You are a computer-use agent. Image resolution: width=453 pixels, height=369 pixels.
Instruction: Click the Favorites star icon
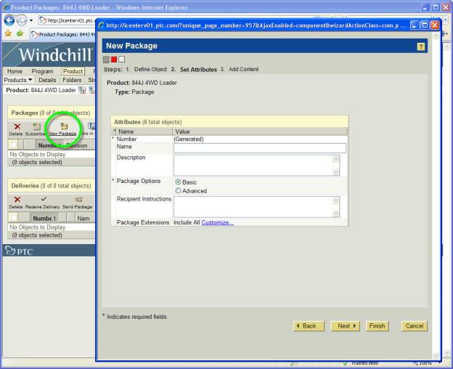click(x=8, y=33)
